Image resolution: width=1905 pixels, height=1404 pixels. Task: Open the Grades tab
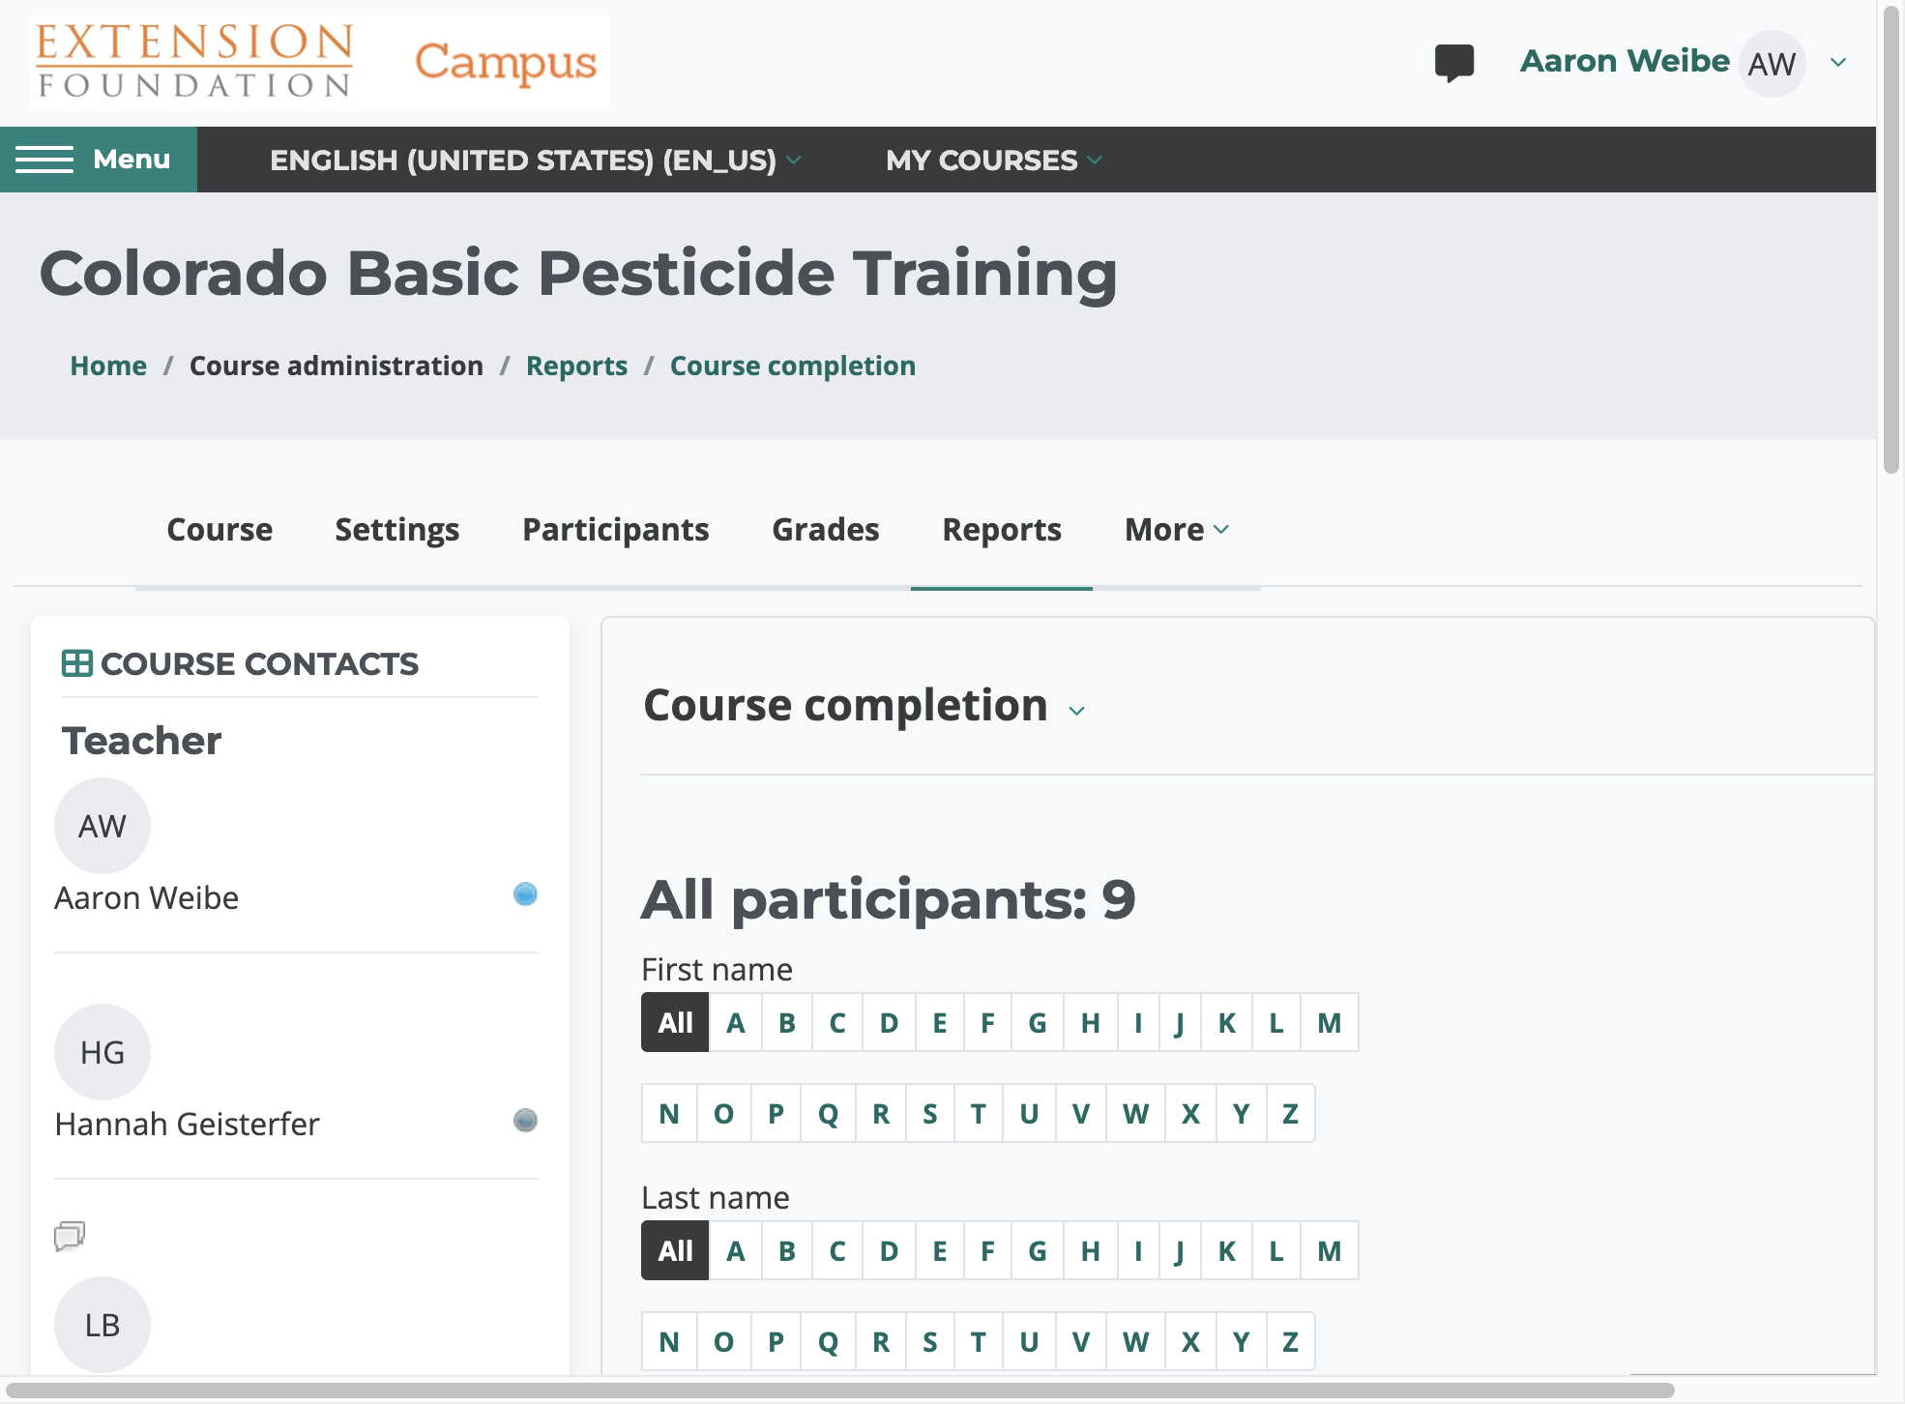[x=826, y=530]
